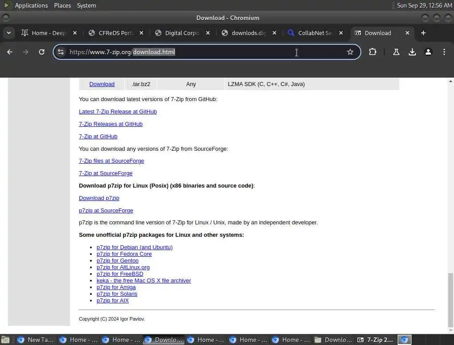Viewport: 454px width, 345px height.
Task: Go back to the previous page
Action: (x=10, y=52)
